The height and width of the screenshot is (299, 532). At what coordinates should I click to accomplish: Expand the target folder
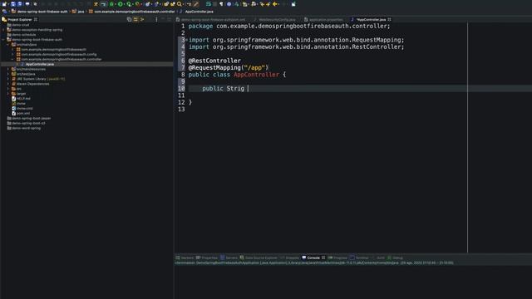8,94
